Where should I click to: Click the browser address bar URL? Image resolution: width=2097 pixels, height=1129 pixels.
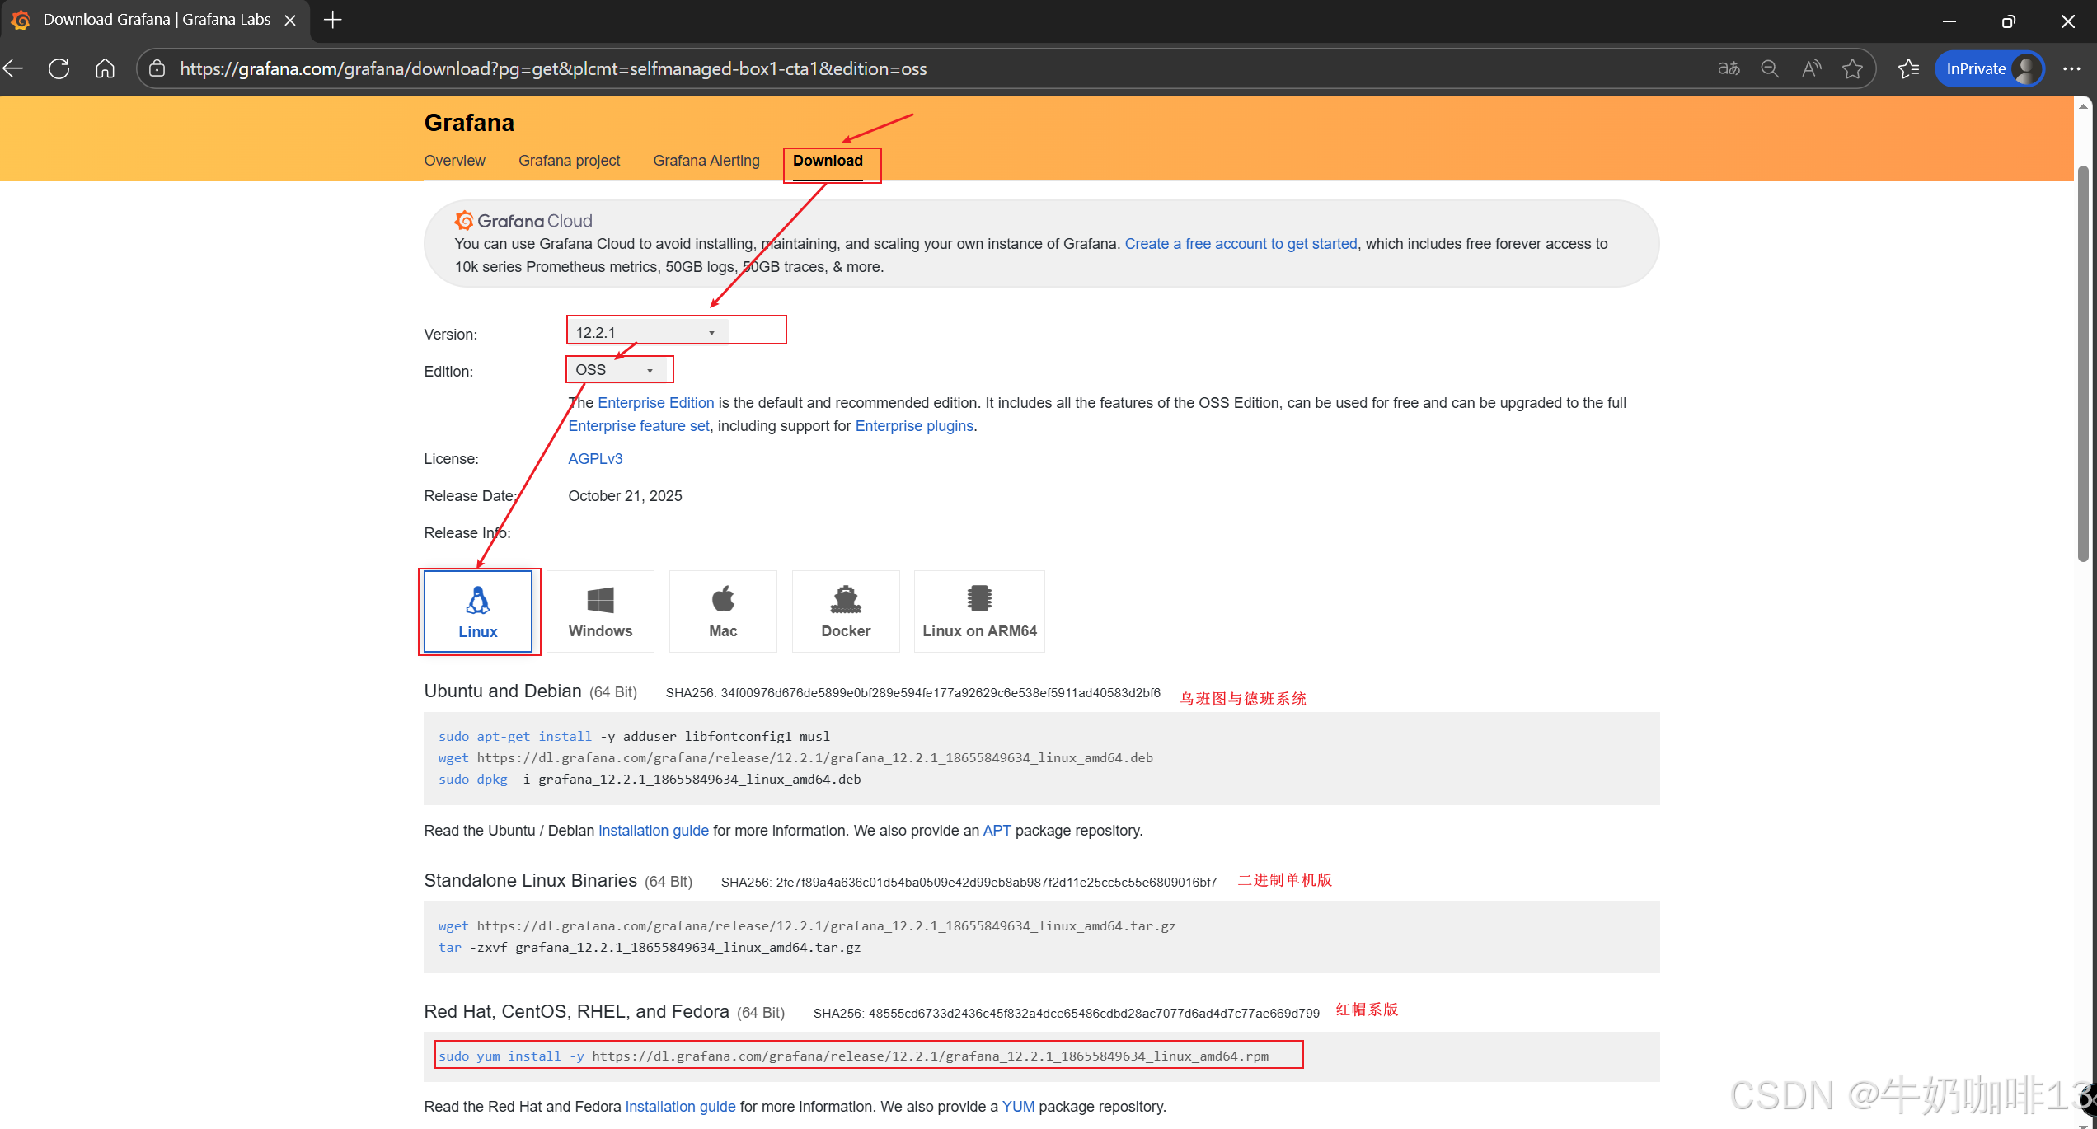pos(552,68)
